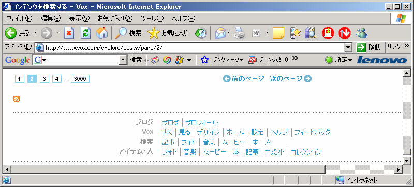This screenshot has height=187, width=414.
Task: Click the green 移動 Go button
Action: [x=369, y=47]
